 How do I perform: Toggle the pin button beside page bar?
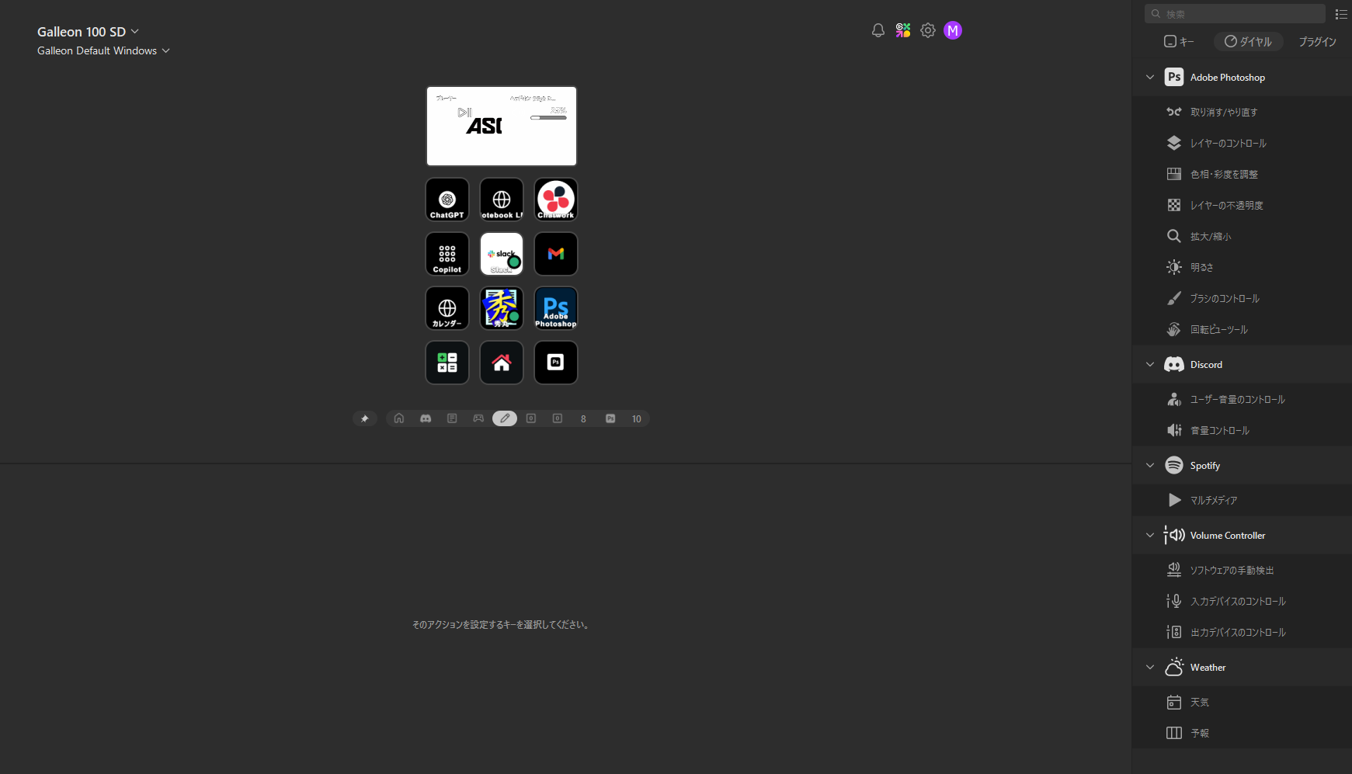[x=365, y=418]
